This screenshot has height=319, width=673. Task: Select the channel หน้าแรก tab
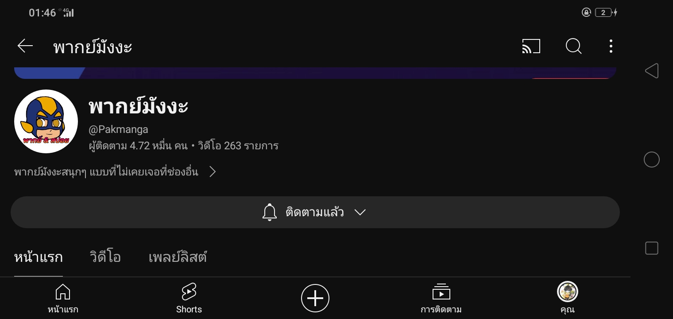tap(39, 257)
